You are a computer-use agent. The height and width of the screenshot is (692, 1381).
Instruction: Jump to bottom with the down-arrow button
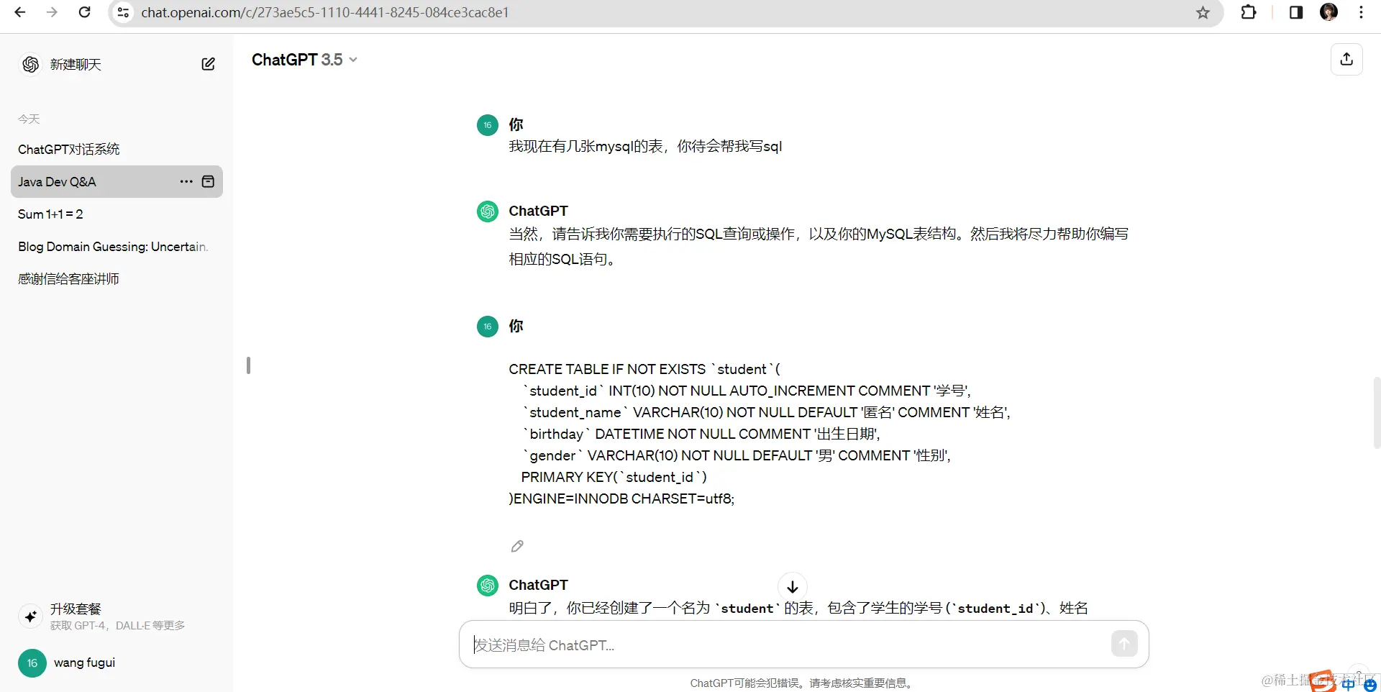[793, 587]
